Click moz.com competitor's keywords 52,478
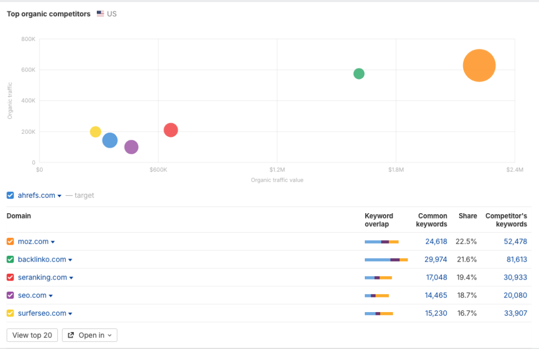The width and height of the screenshot is (539, 349). tap(515, 242)
